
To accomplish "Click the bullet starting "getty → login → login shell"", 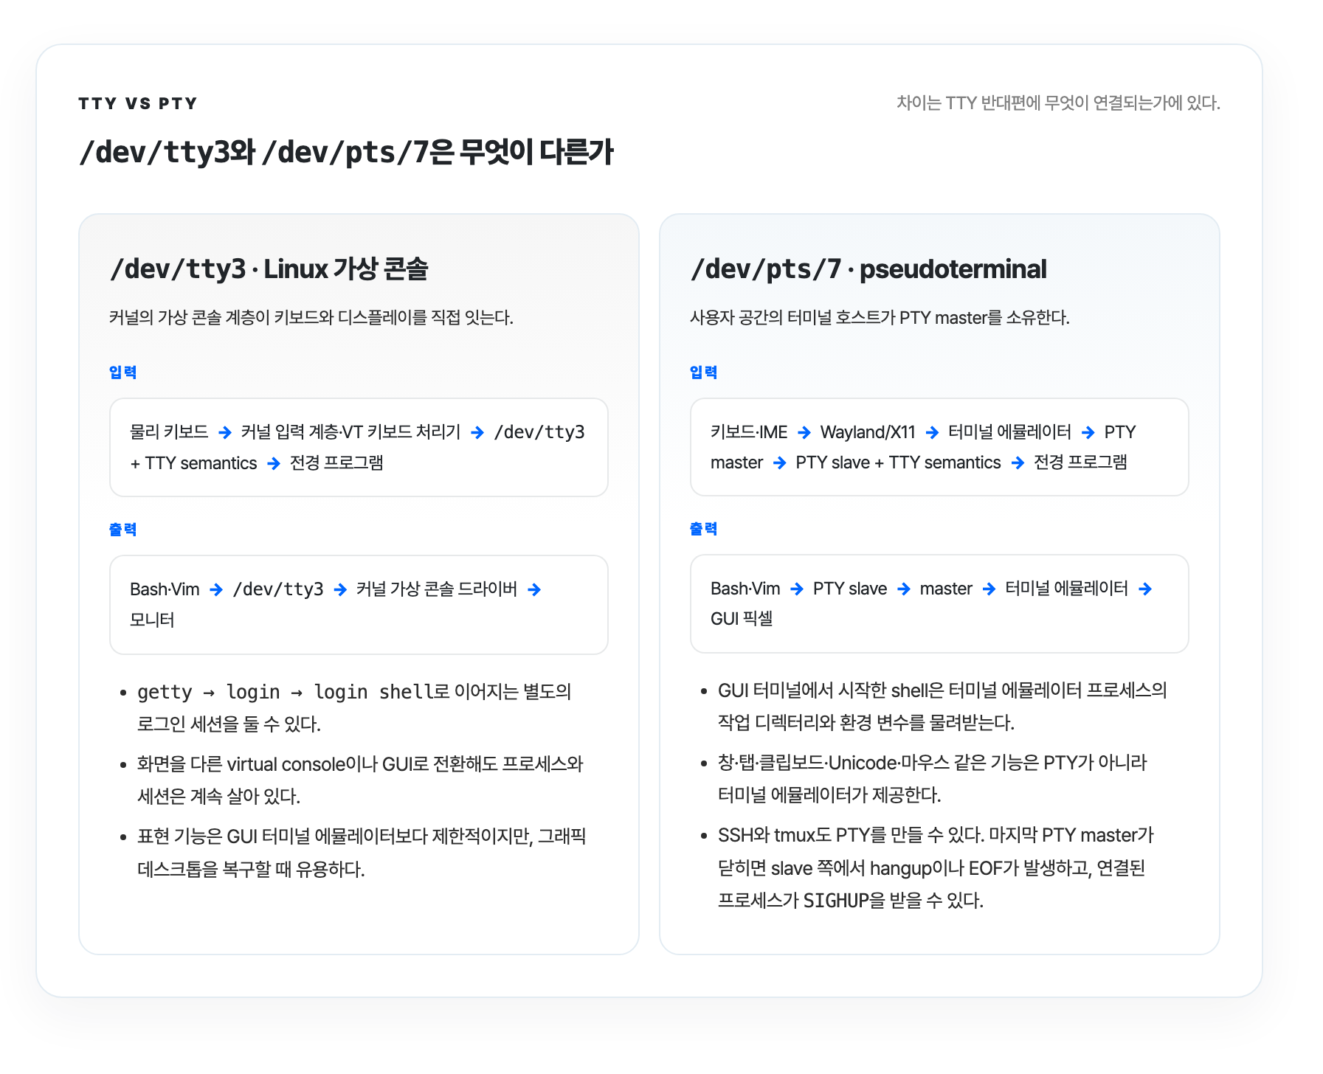I will [x=354, y=707].
